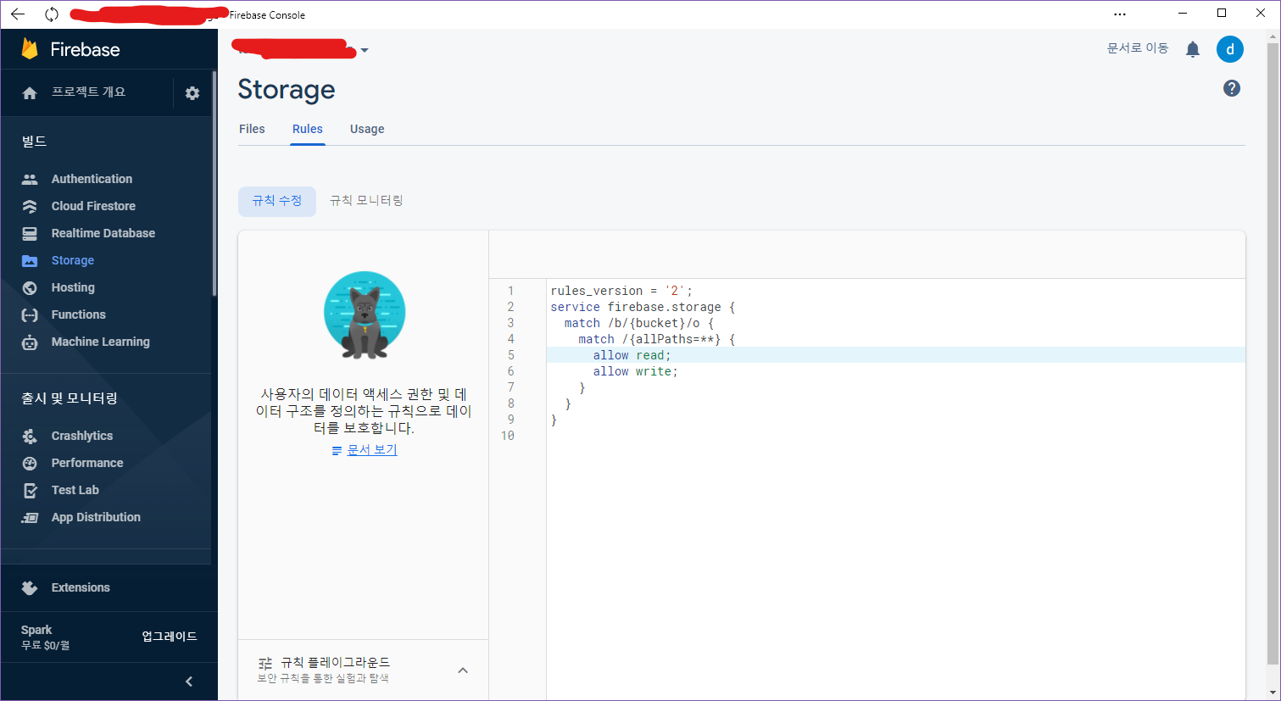Open the project selector dropdown arrow

[x=365, y=50]
